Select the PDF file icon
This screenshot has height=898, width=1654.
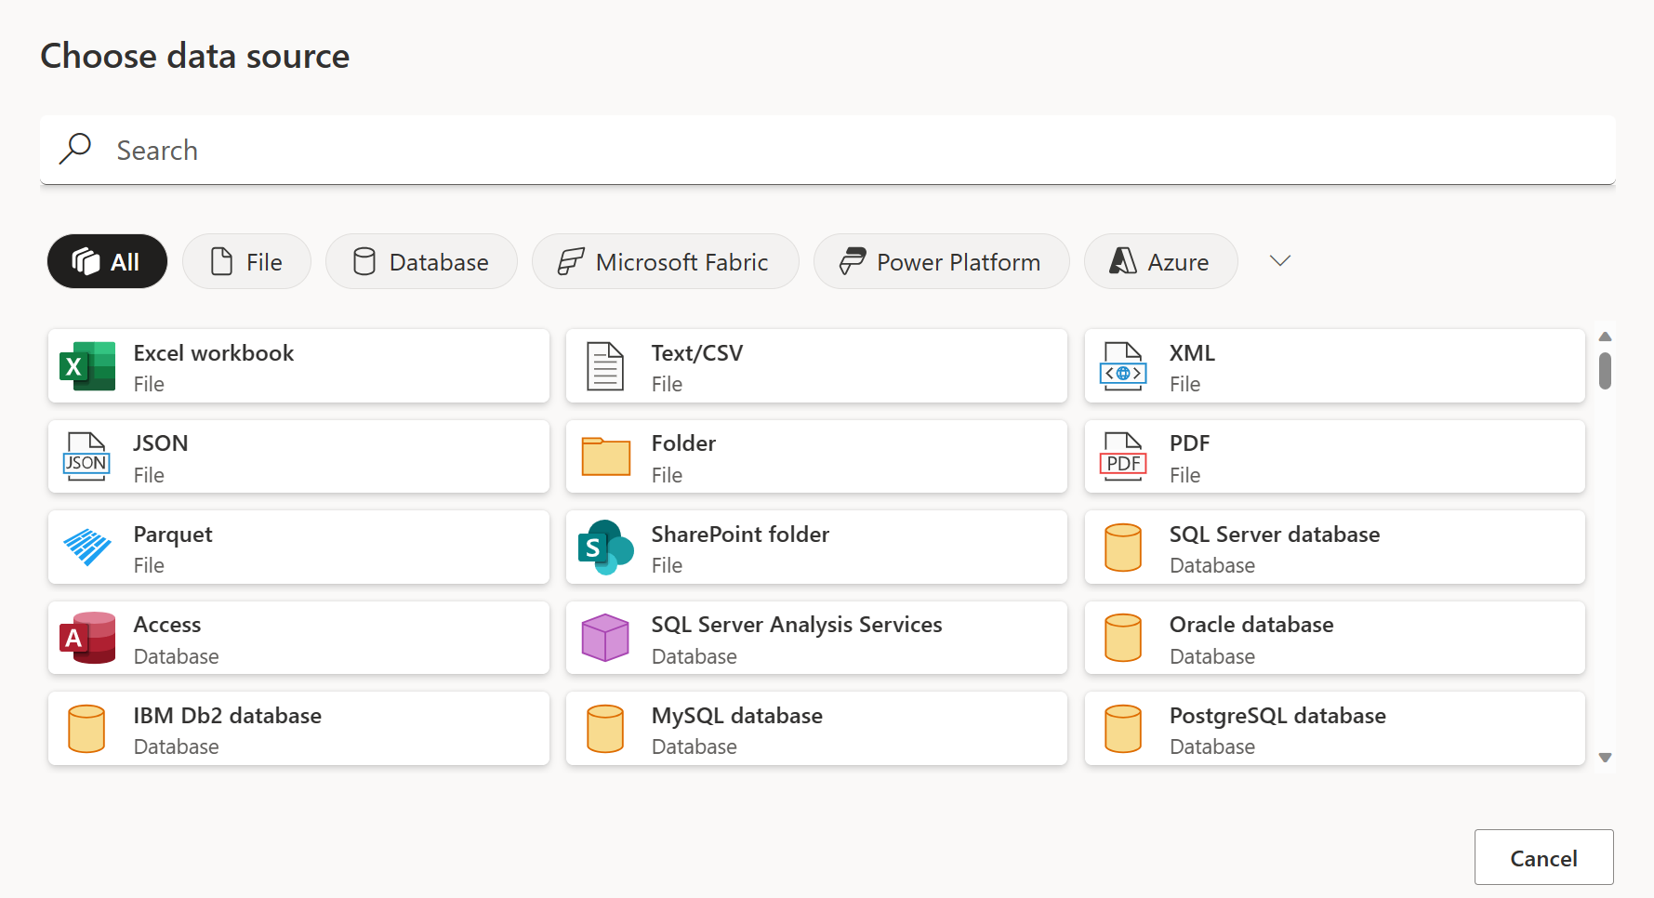[x=1123, y=456]
